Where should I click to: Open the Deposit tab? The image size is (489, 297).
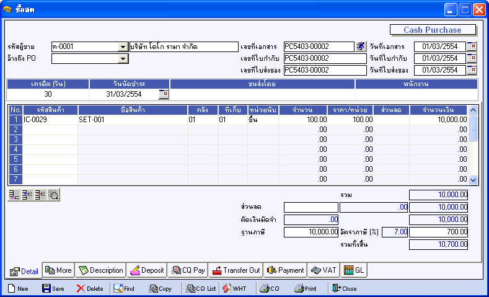point(147,270)
